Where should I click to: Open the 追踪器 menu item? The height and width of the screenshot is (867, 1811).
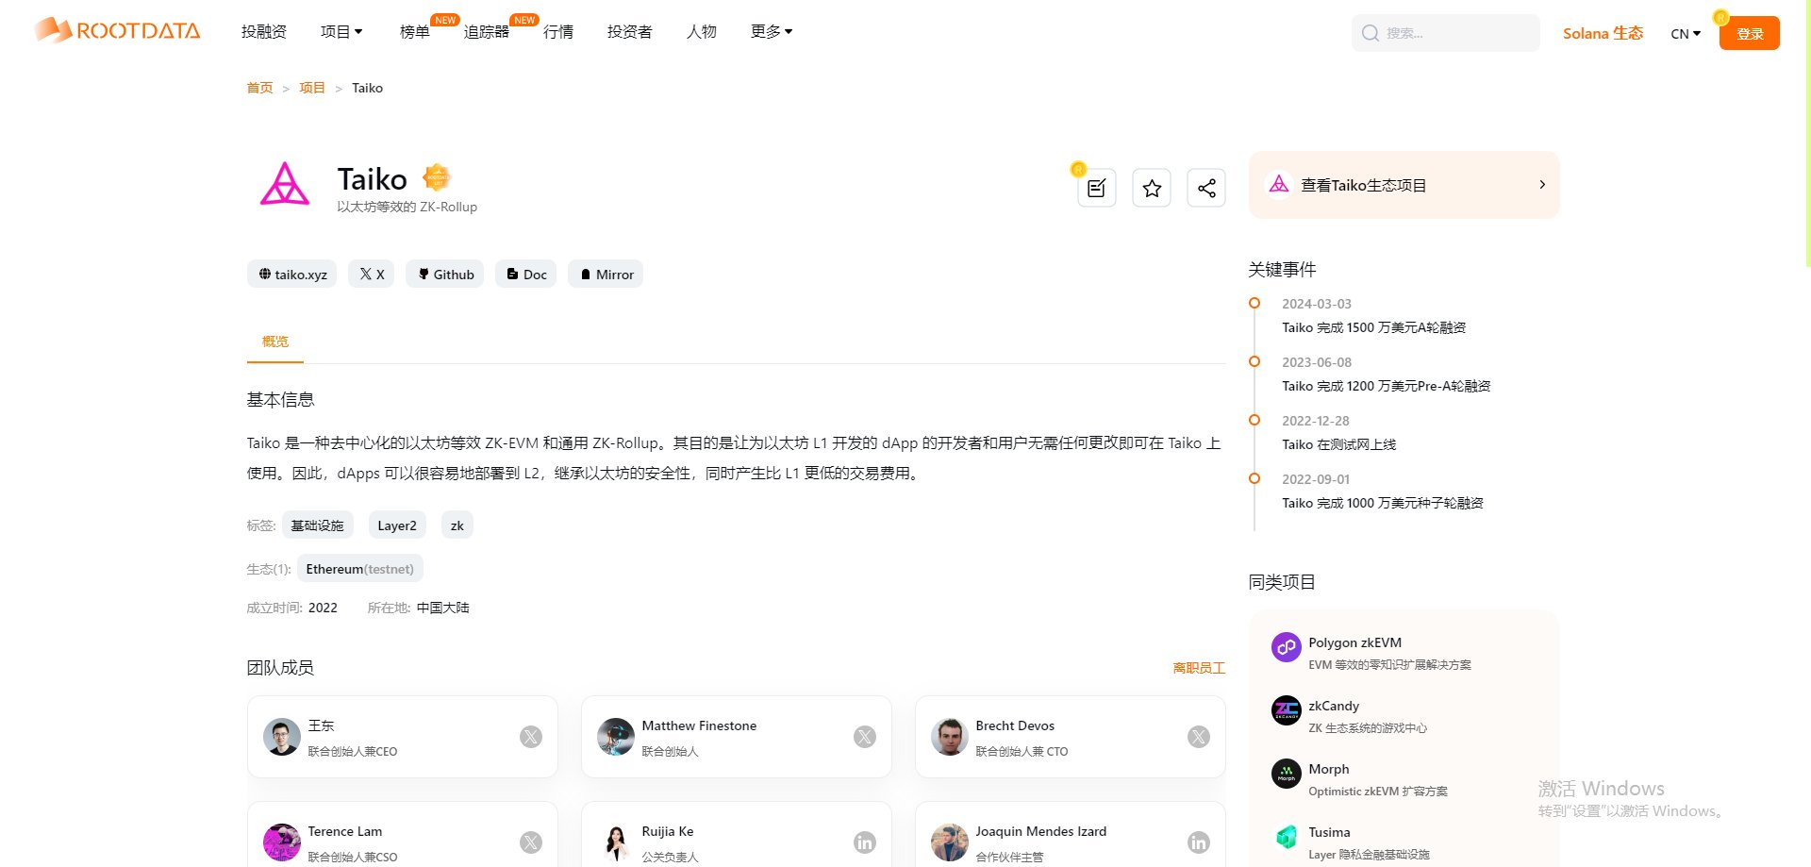[487, 32]
